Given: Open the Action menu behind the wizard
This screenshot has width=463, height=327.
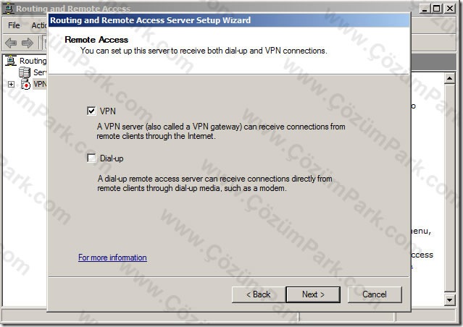Looking at the screenshot, I should [x=39, y=25].
